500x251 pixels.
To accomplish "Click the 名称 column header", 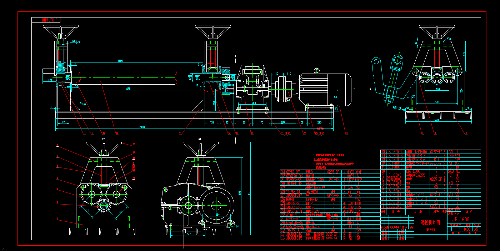I will click(418, 211).
